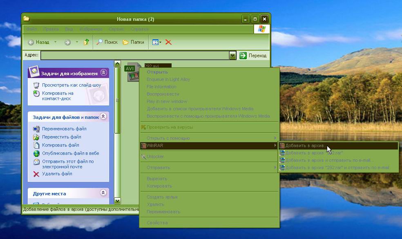Click the Назад back arrow button
This screenshot has height=239, width=402.
tap(38, 42)
